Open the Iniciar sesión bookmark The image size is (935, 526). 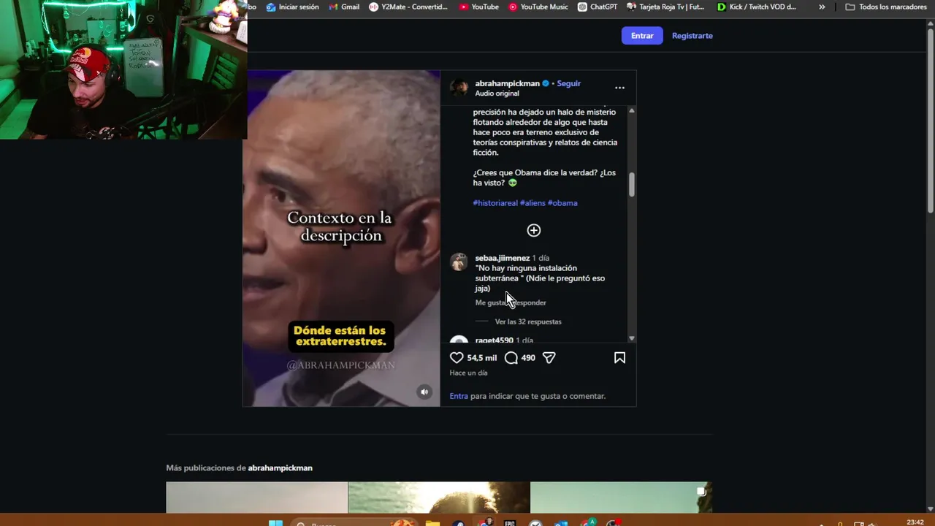point(292,7)
